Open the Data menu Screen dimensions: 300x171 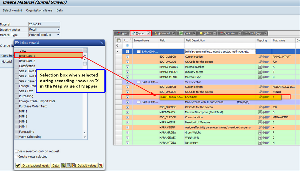tap(60, 10)
